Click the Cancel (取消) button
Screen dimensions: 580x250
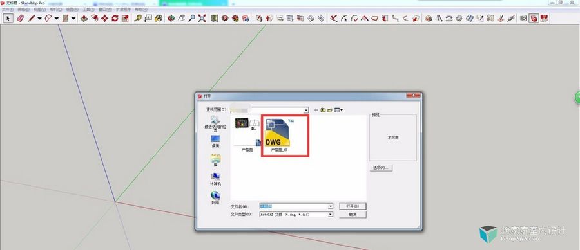click(353, 214)
